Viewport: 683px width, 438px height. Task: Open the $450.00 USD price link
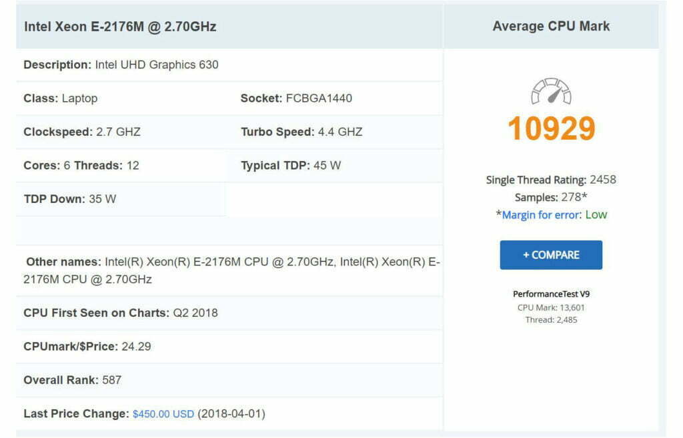coord(163,413)
